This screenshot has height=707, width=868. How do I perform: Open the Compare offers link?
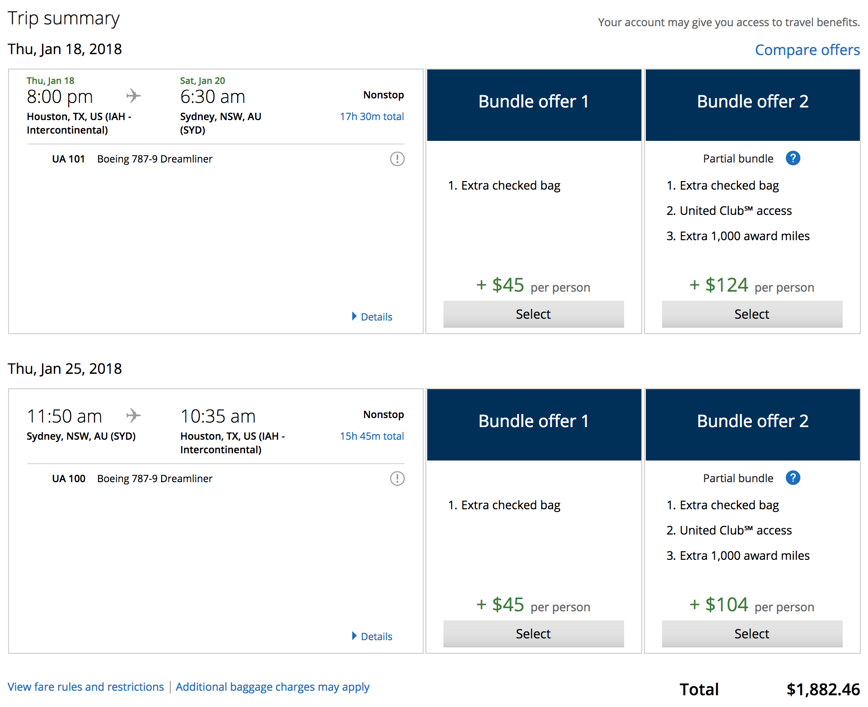pyautogui.click(x=807, y=50)
